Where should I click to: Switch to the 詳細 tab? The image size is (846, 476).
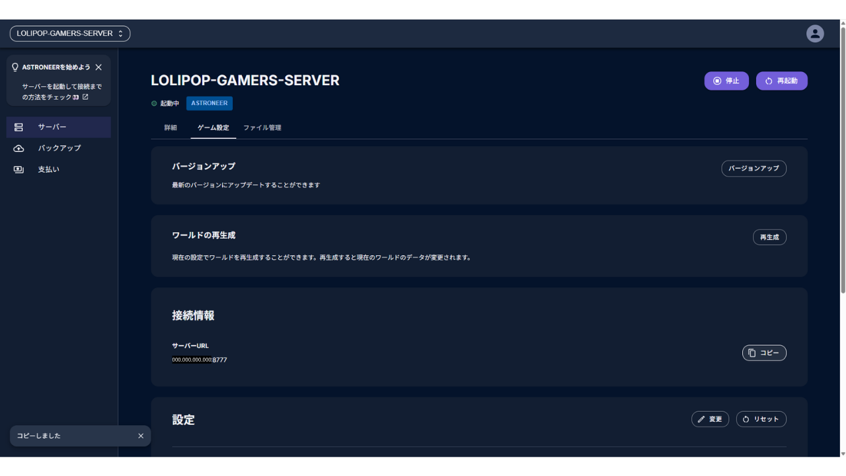[171, 128]
